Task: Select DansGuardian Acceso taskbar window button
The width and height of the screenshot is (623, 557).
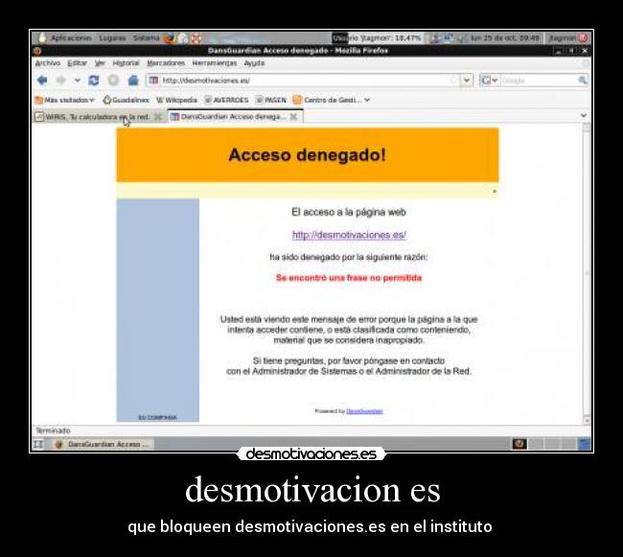Action: point(102,444)
